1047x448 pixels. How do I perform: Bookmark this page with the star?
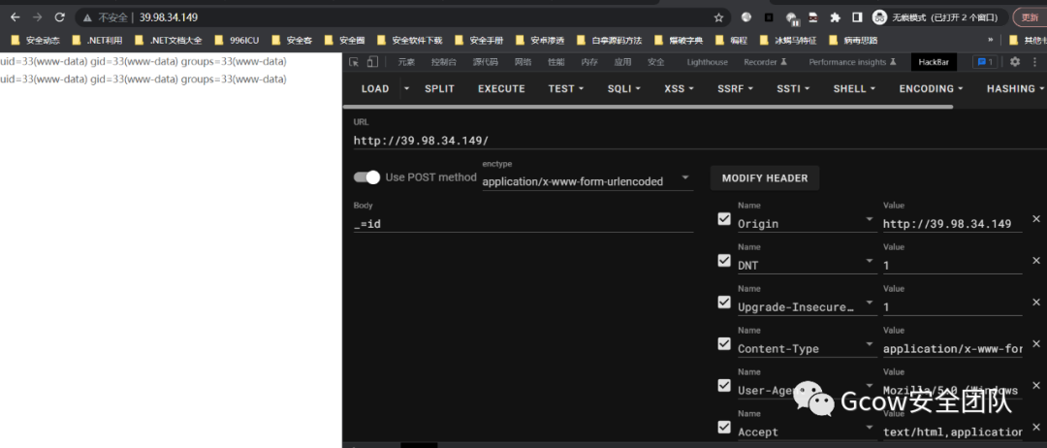718,17
